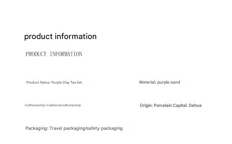Click the "Packaging:" label
Image resolution: width=232 pixels, height=144 pixels.
37,128
